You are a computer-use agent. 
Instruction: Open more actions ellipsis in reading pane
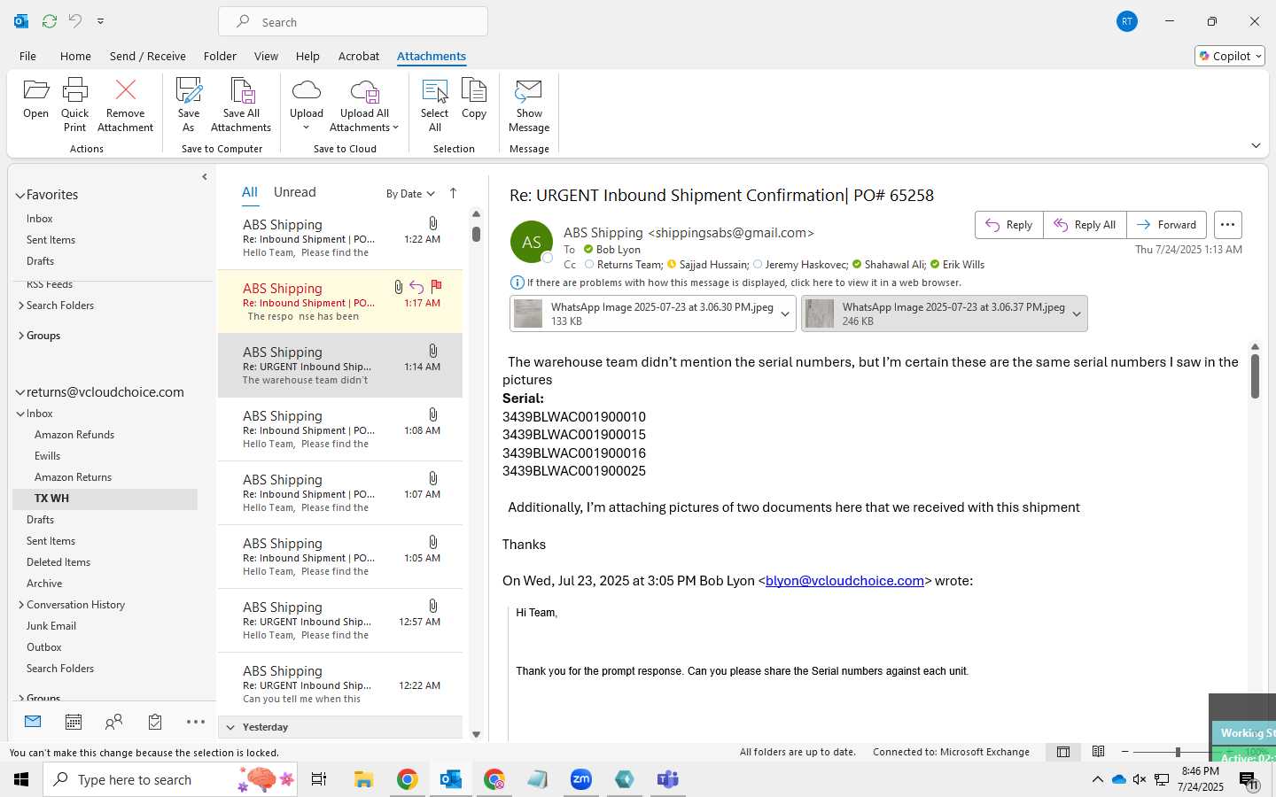[x=1227, y=225]
